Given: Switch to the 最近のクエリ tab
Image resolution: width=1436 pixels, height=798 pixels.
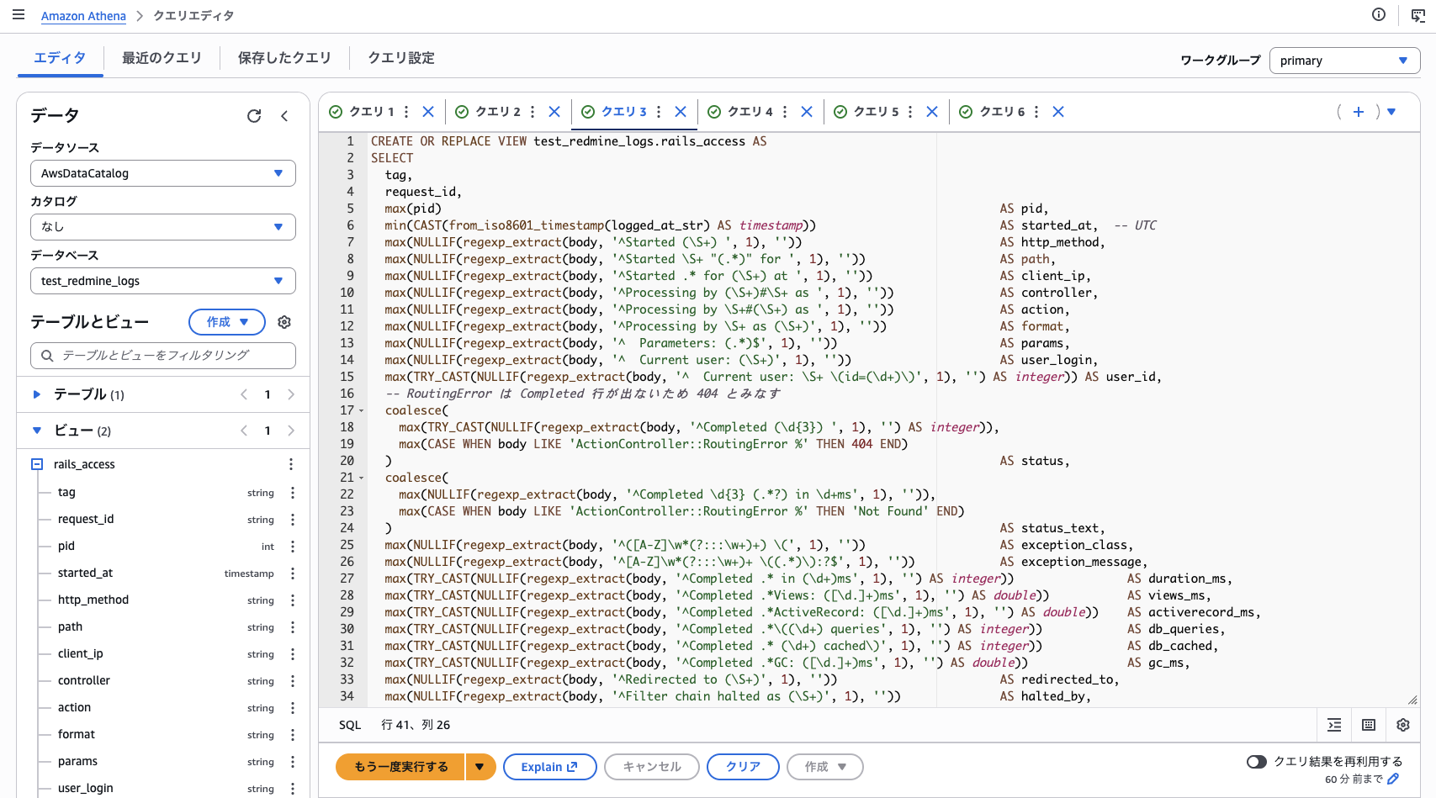Looking at the screenshot, I should point(162,58).
